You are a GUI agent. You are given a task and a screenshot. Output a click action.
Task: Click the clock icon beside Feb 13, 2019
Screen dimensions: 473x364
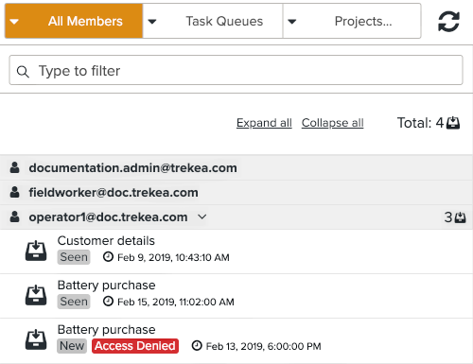[197, 346]
